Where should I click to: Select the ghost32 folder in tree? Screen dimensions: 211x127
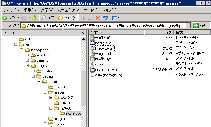tap(57, 87)
